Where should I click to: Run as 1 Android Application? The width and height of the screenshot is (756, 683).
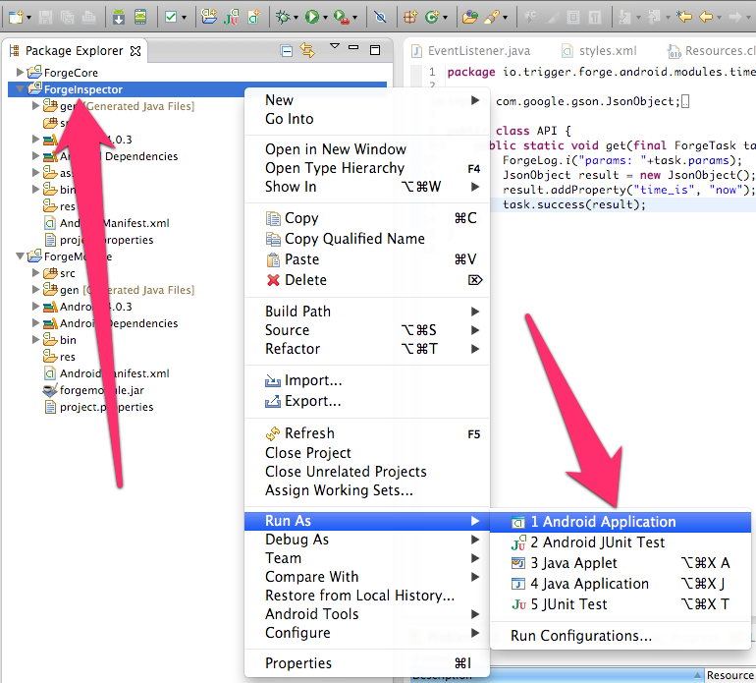tap(621, 522)
